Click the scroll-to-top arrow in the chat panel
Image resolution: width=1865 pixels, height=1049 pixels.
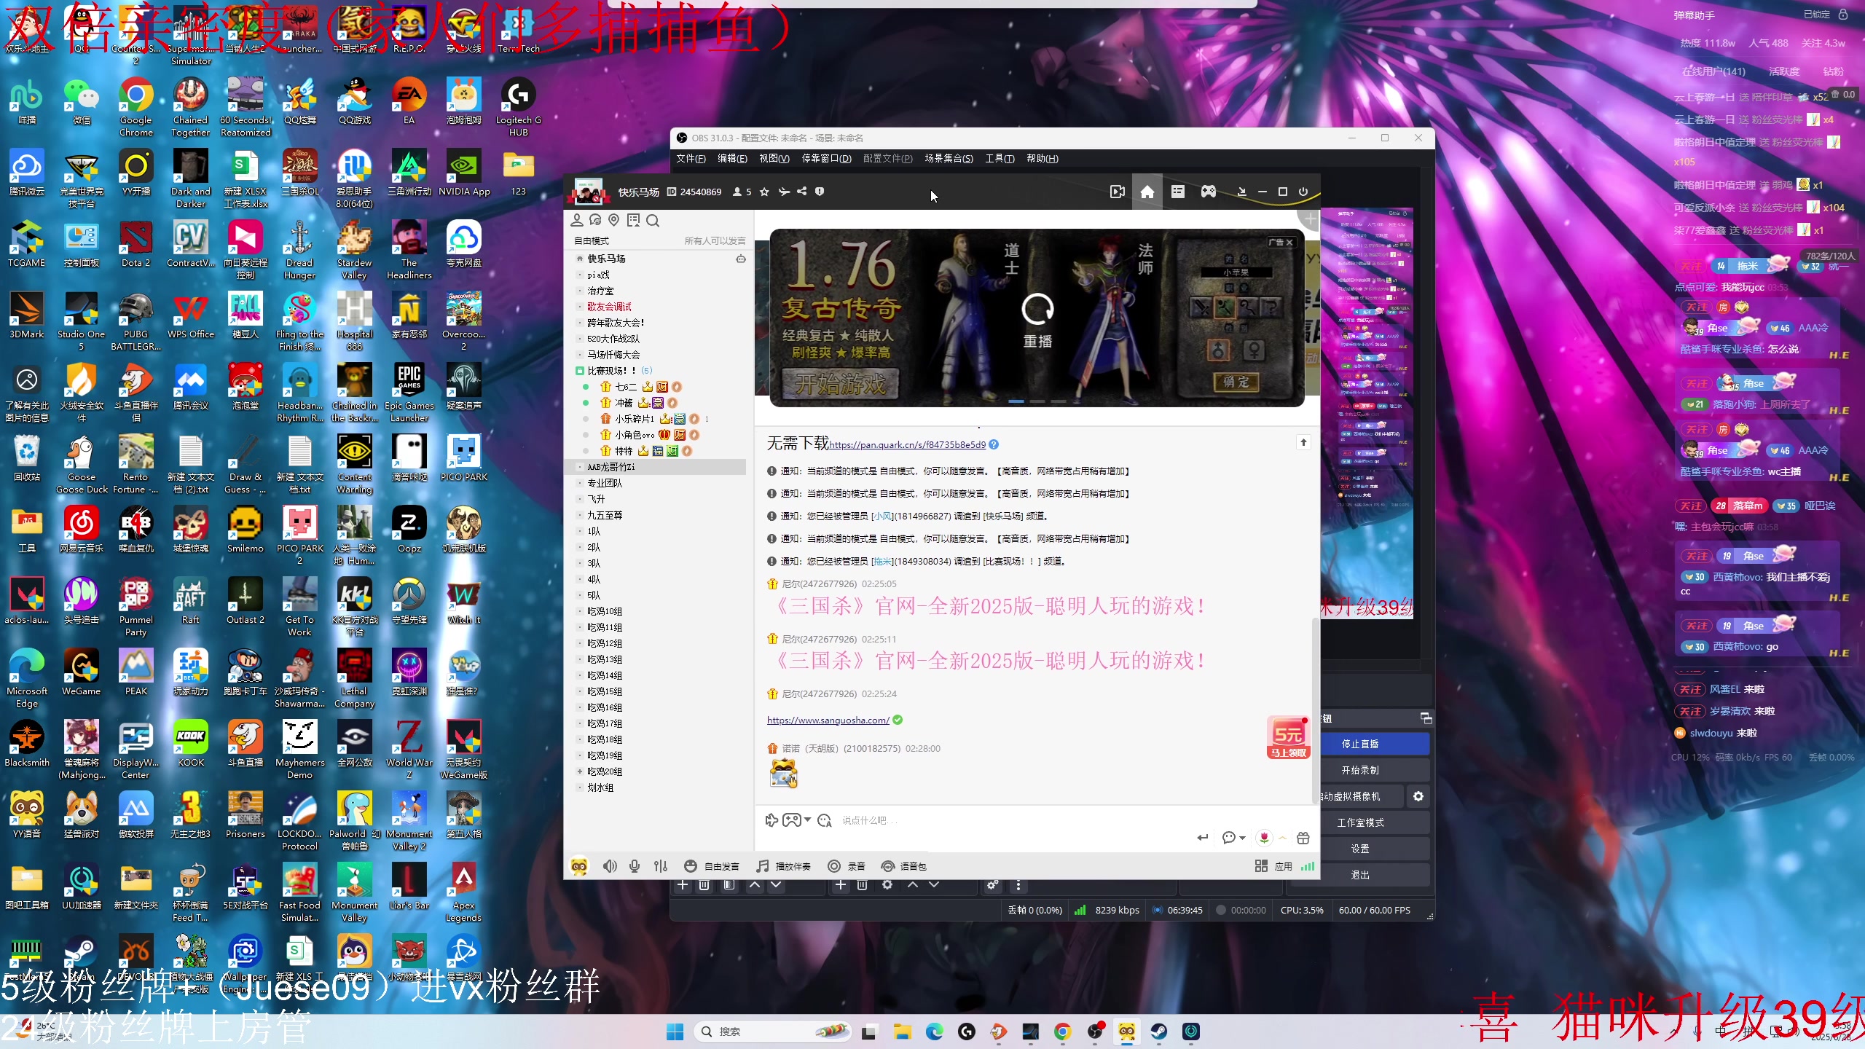point(1303,442)
